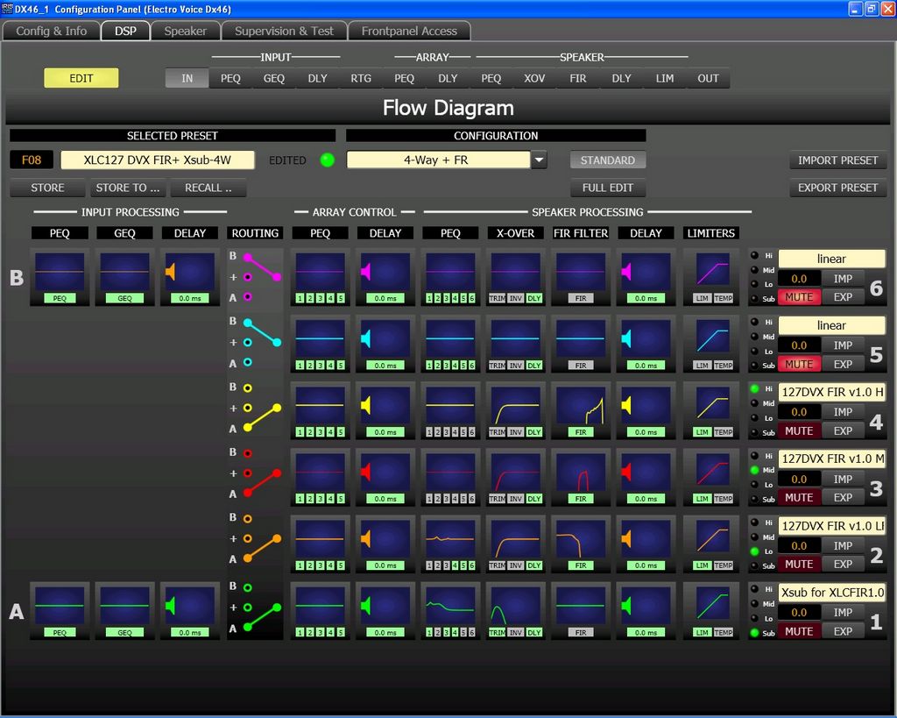Click channel 3 gain value 0.0
Viewport: 897px width, 718px height.
tap(799, 480)
